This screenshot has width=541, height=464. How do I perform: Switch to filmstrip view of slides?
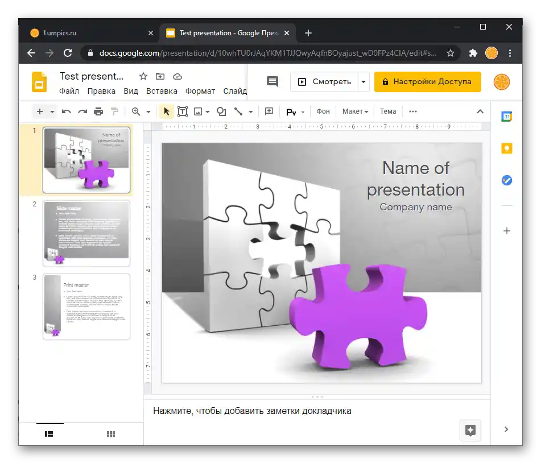click(x=49, y=433)
